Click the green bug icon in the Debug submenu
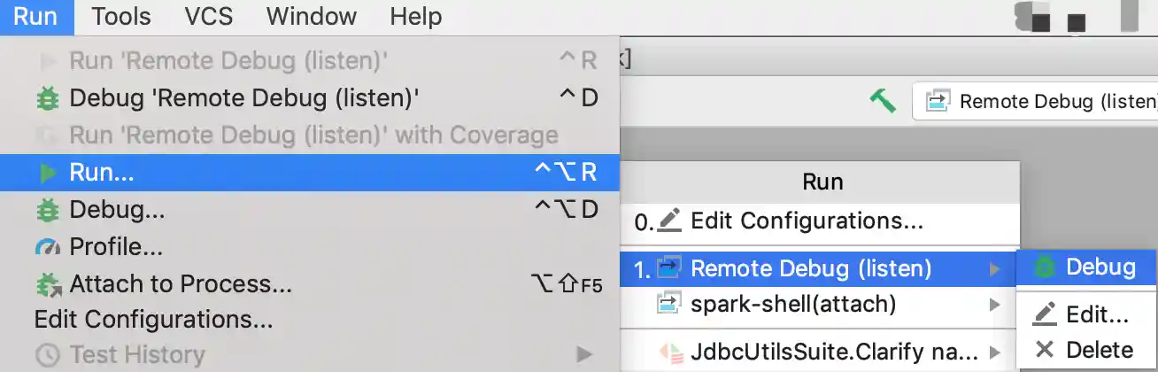The width and height of the screenshot is (1158, 372). tap(1046, 267)
